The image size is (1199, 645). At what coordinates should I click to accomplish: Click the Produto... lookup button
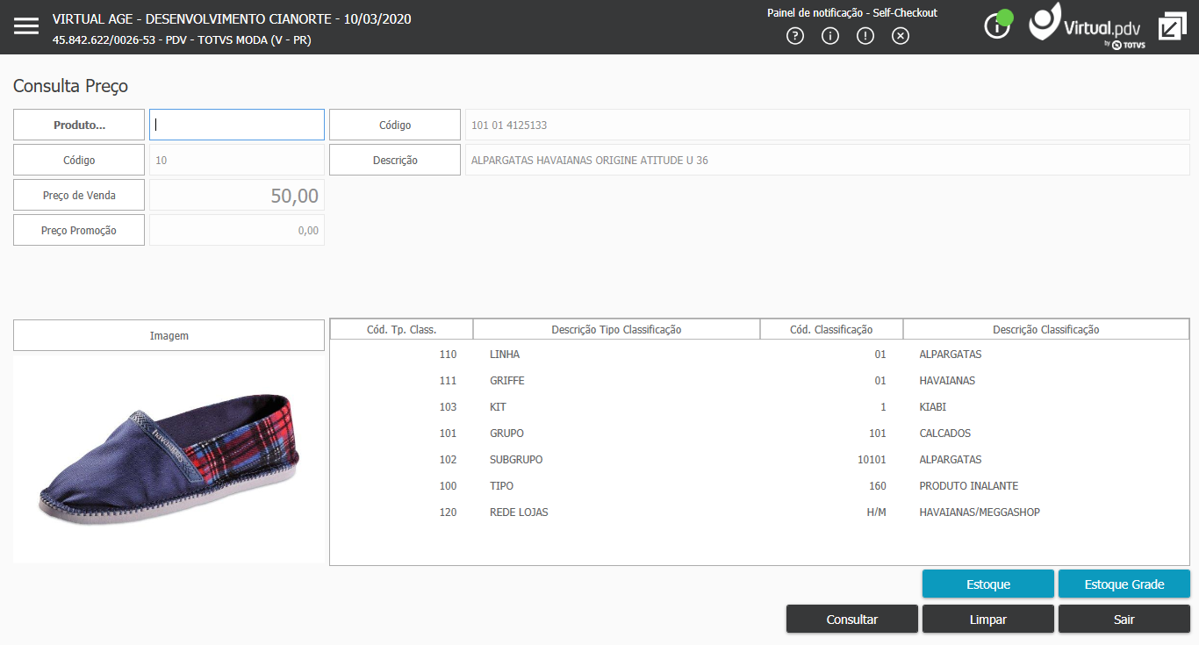[79, 125]
